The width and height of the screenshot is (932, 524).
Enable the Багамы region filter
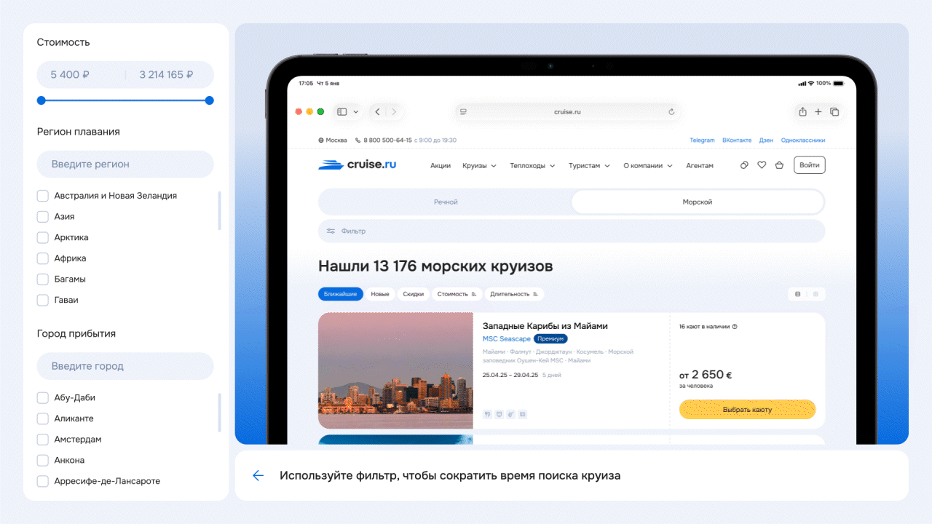(x=42, y=279)
